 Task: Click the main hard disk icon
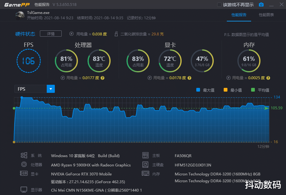coord(145,165)
